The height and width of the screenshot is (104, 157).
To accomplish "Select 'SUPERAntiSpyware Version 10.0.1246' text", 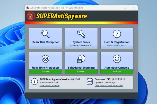I will (60, 79).
